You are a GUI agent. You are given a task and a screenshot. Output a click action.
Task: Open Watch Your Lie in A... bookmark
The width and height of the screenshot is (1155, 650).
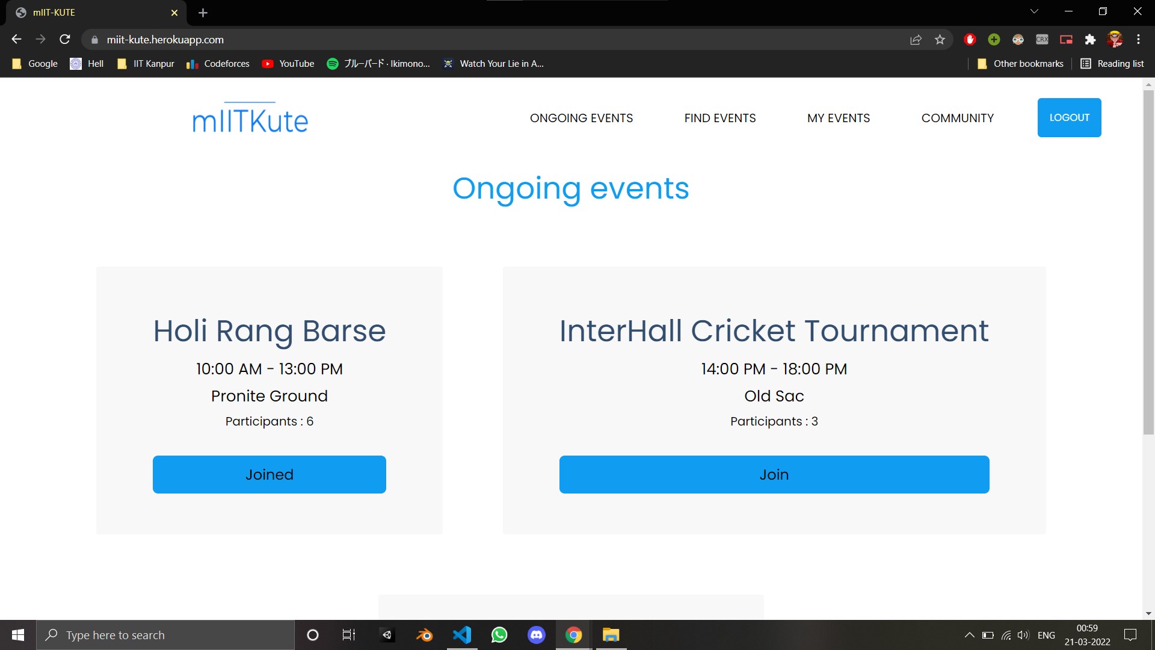(493, 64)
